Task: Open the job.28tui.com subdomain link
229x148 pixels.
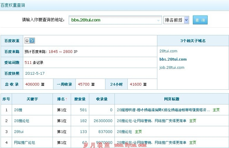Action: coord(172,67)
